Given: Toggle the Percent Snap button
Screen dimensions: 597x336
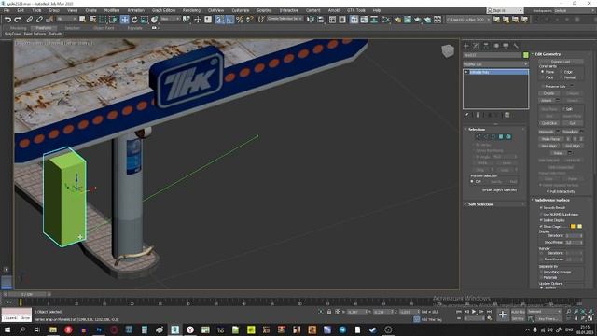Looking at the screenshot, I should (x=240, y=20).
